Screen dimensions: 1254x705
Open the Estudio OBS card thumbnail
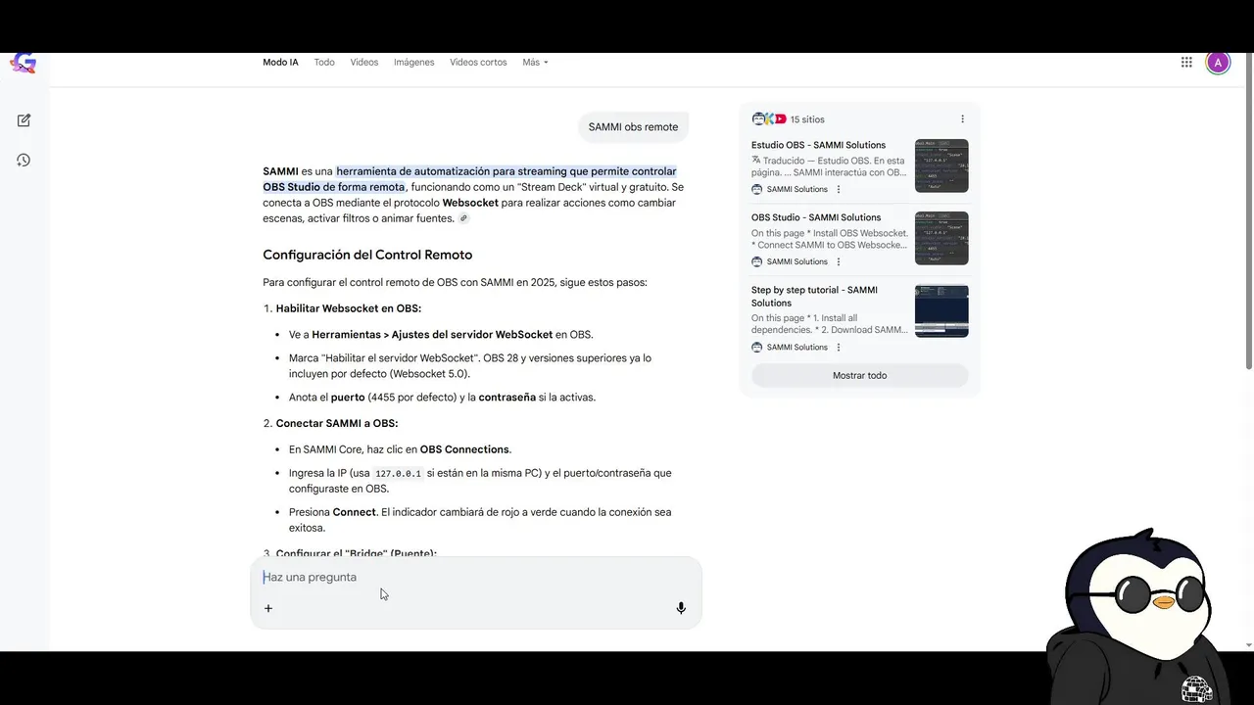[x=941, y=165]
